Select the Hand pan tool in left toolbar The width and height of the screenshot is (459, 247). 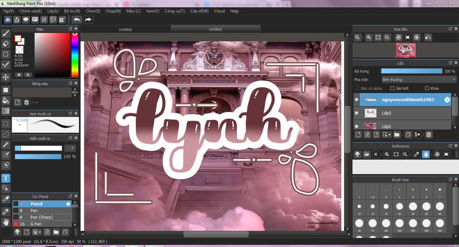5,222
